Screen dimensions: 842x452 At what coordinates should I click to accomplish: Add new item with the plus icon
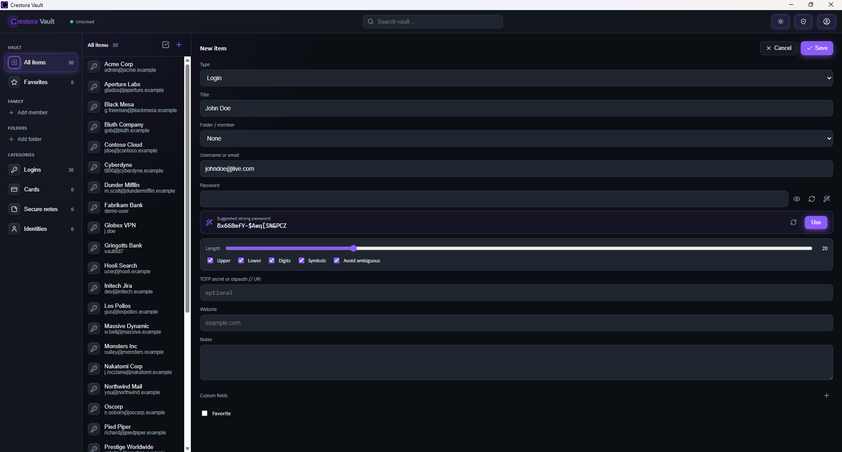(x=179, y=45)
